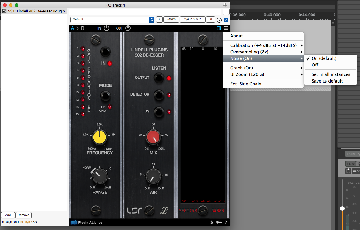Click the black AIR knob

pyautogui.click(x=153, y=176)
